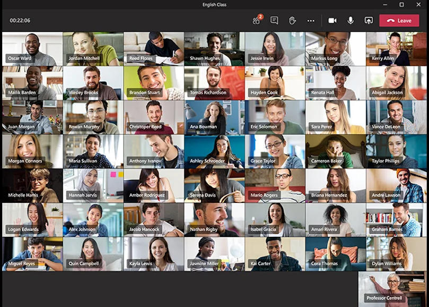Select Michelle Harris's video tile
The image size is (429, 307).
tap(32, 186)
